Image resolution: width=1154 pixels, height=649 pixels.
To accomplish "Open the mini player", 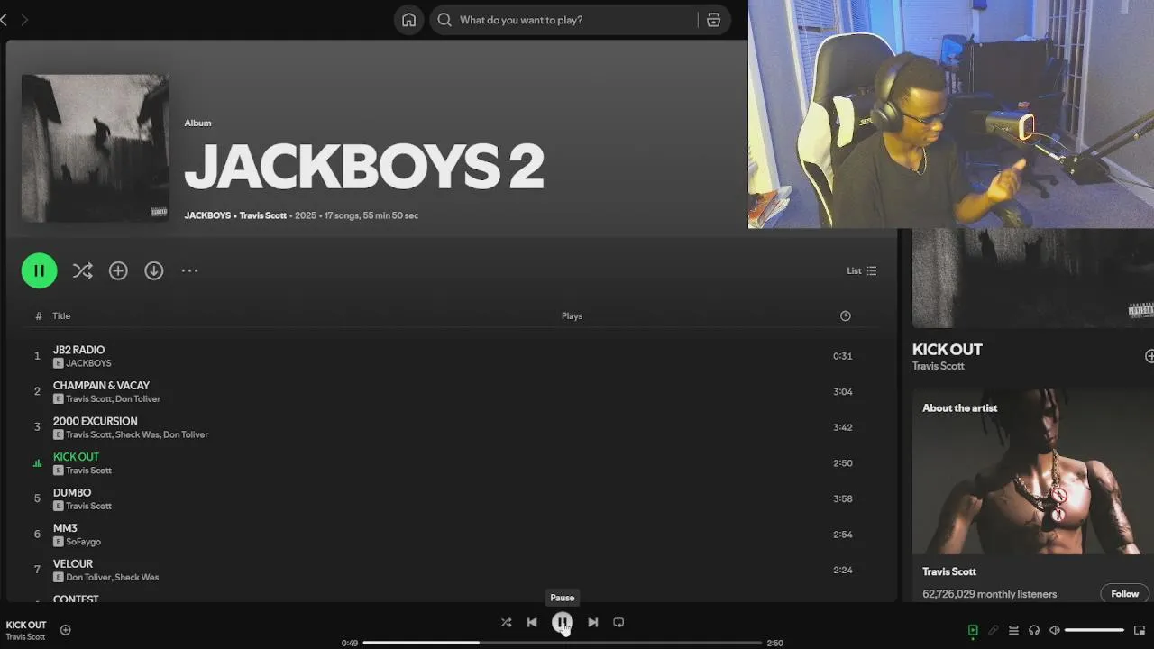I will click(1140, 630).
